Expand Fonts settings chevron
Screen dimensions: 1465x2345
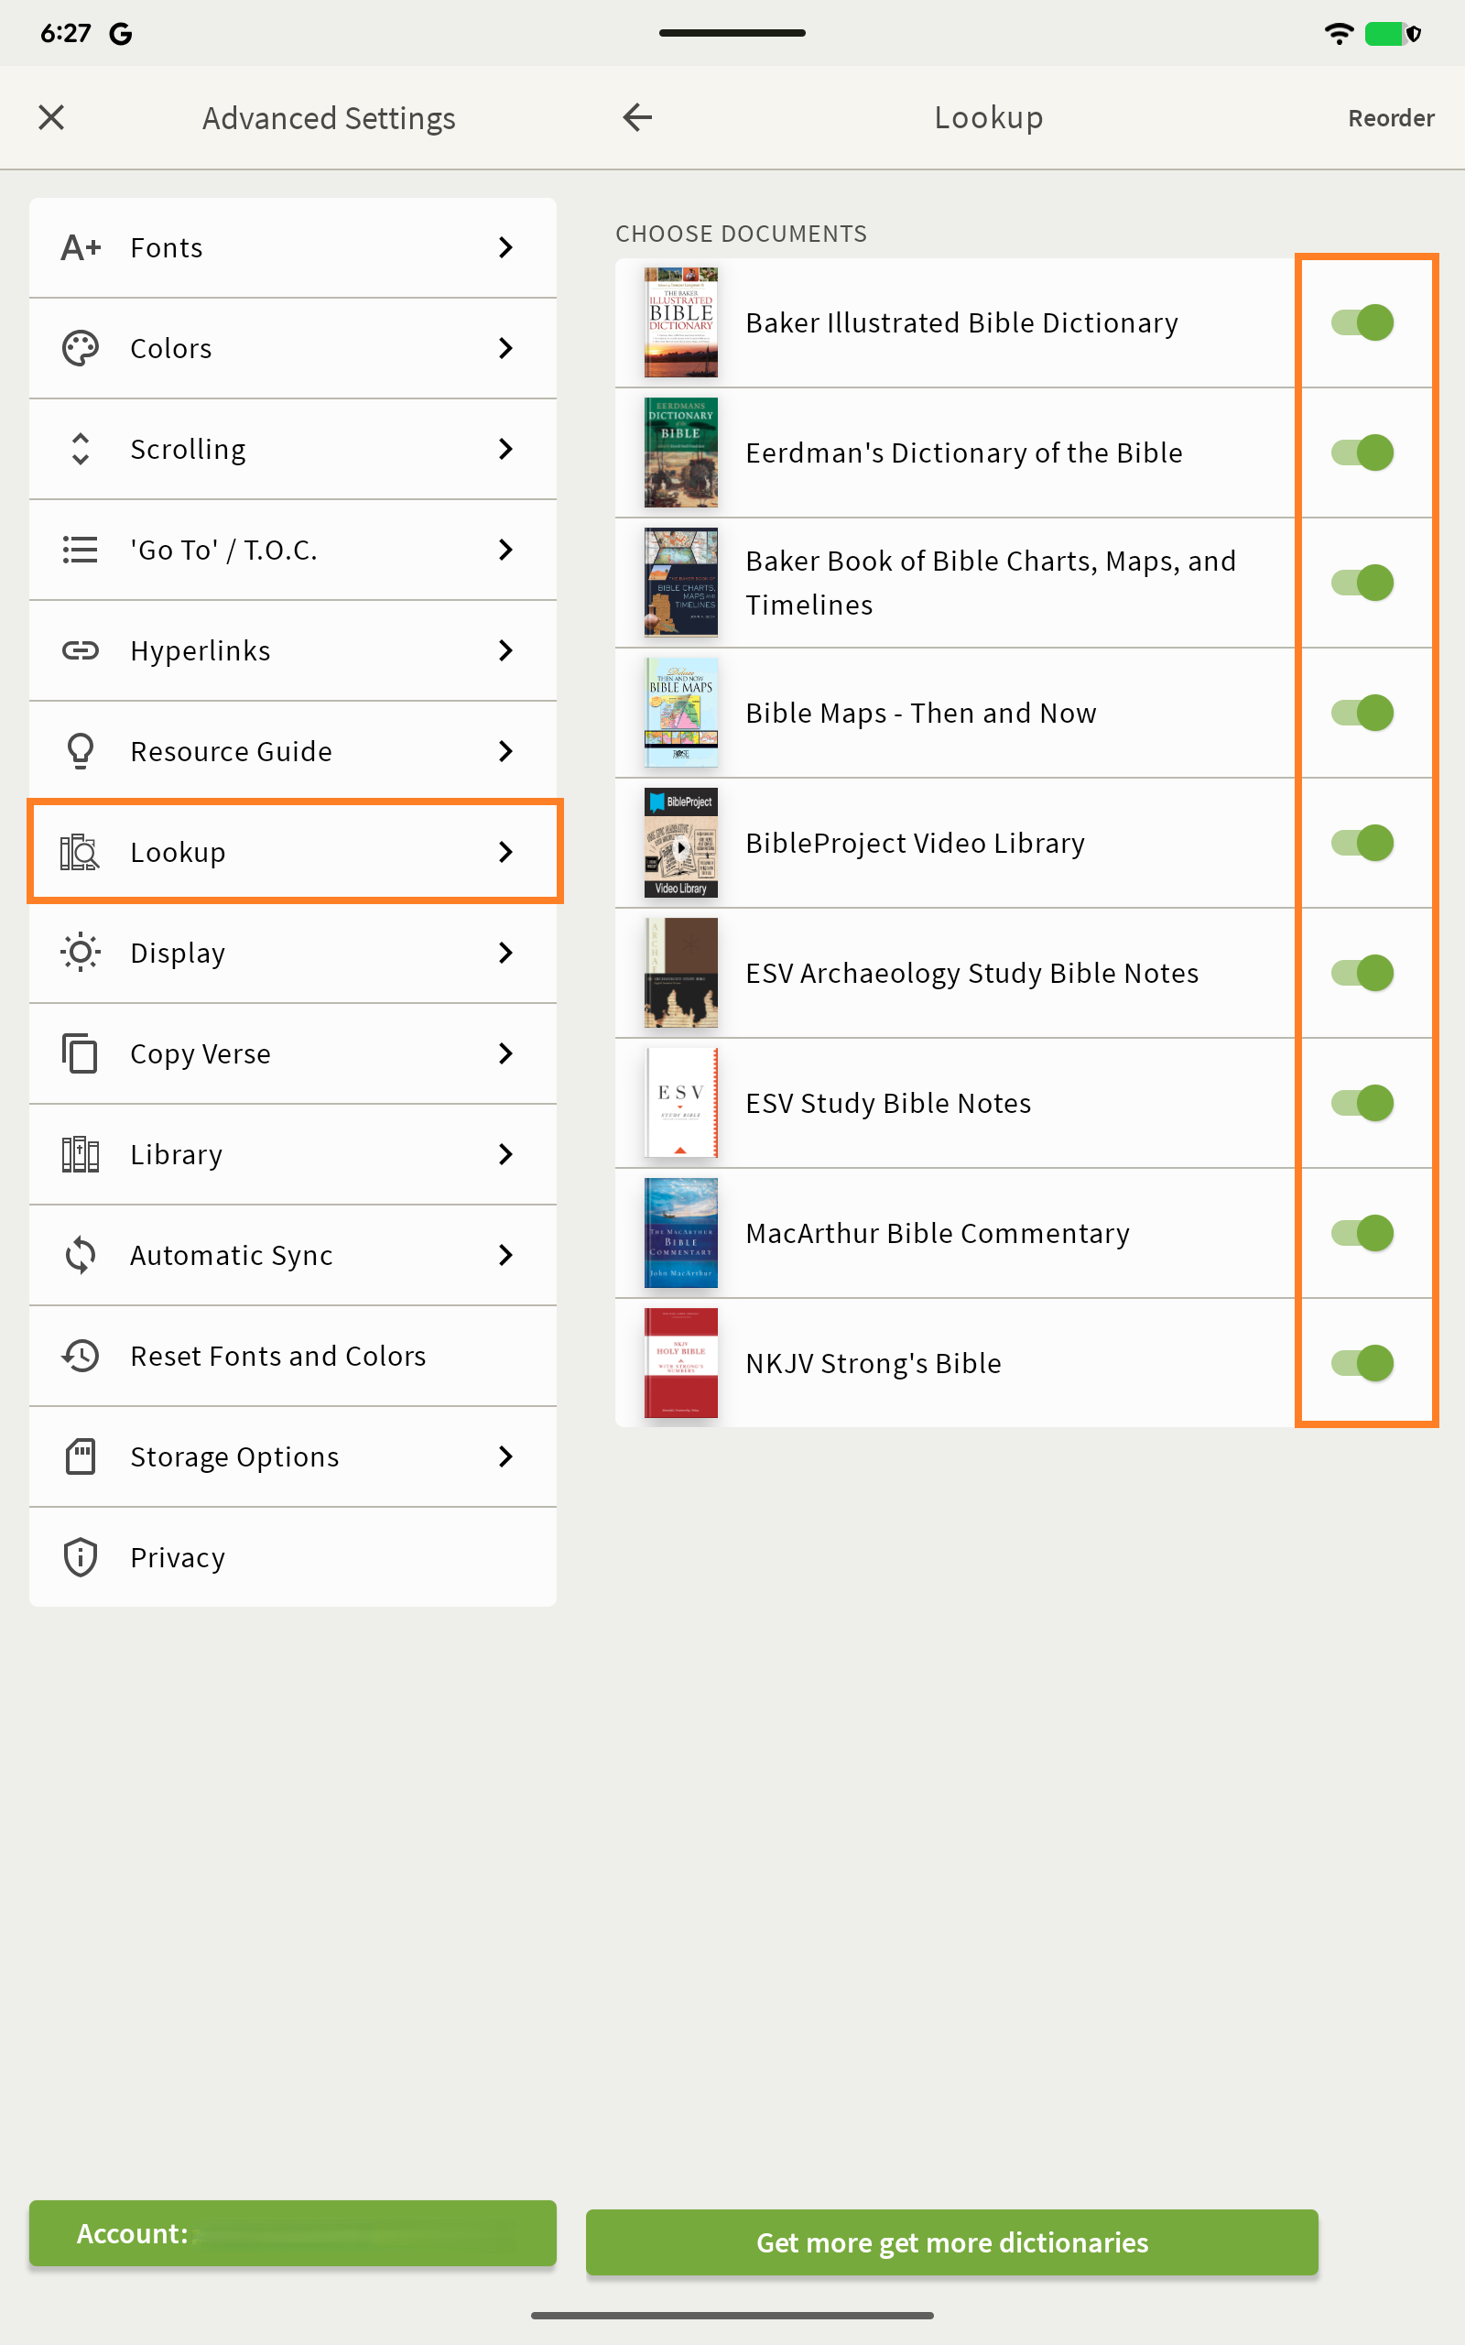[505, 248]
